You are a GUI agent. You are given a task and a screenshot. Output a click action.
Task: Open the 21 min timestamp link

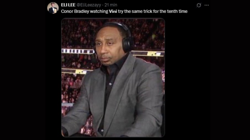111,5
